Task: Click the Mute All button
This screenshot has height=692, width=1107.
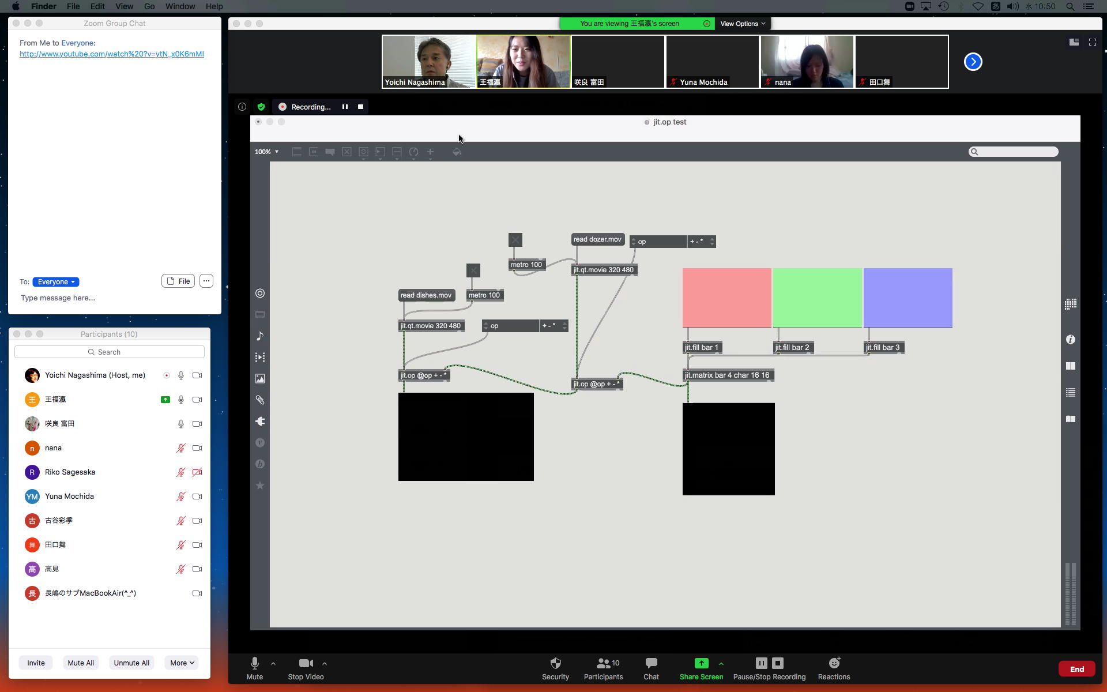Action: pyautogui.click(x=81, y=663)
